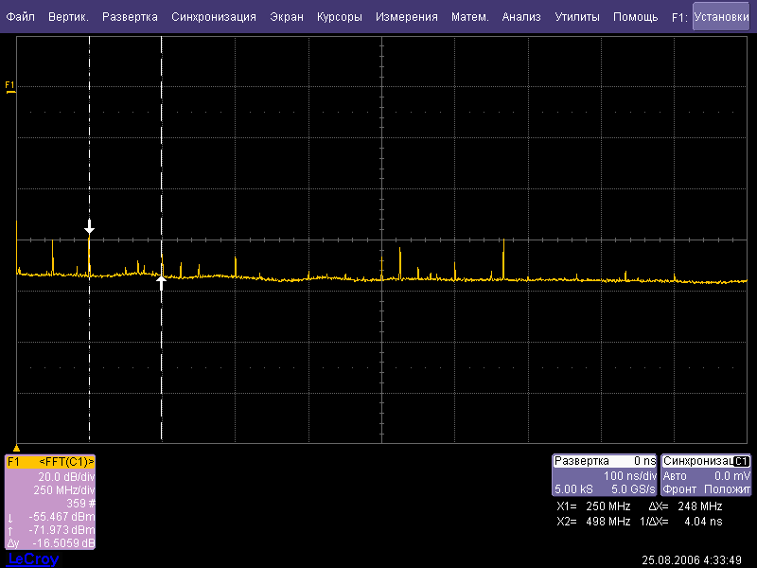Open the Анализ menu
Screen dimensions: 757x568
click(521, 17)
